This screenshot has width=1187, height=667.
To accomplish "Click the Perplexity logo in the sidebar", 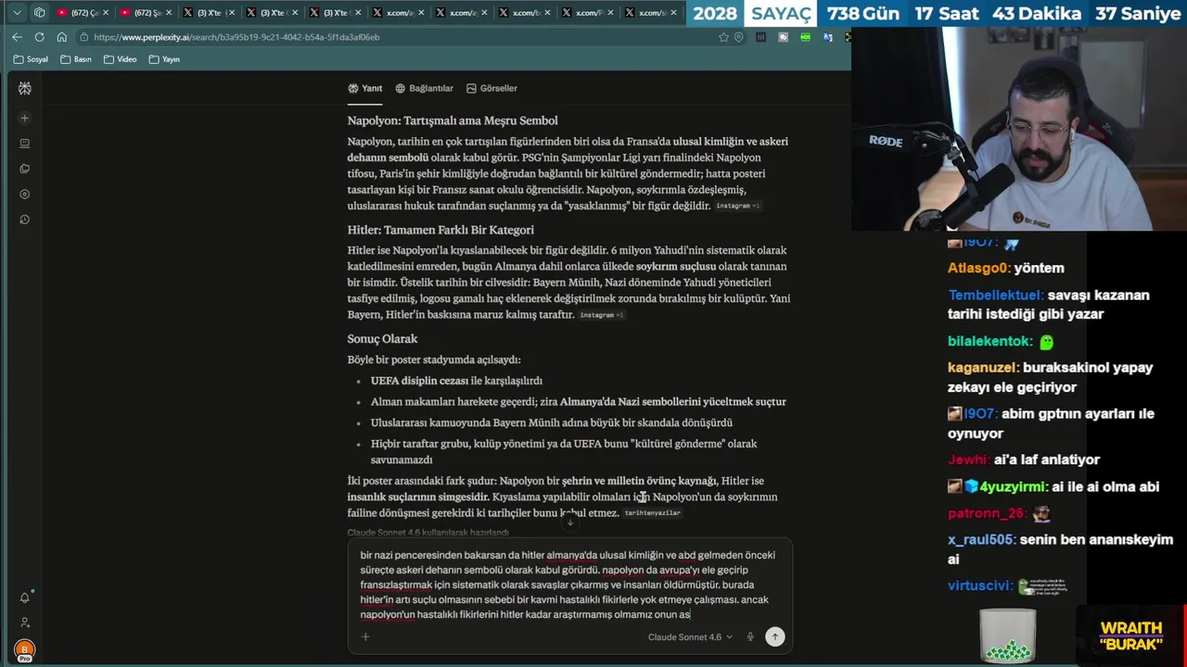I will pyautogui.click(x=24, y=88).
